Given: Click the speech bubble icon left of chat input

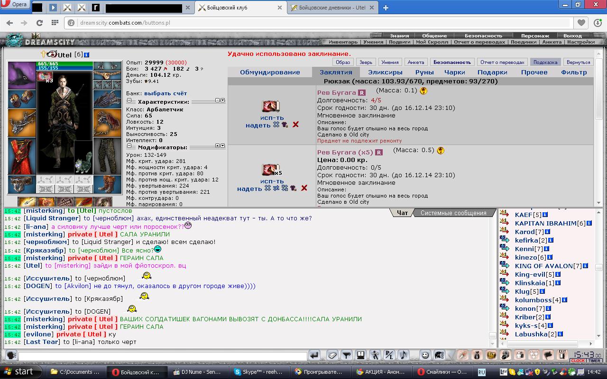Looking at the screenshot, I should (10, 355).
